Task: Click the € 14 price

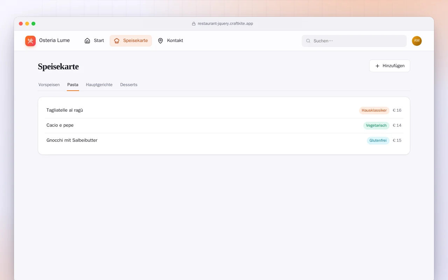Action: click(x=397, y=126)
